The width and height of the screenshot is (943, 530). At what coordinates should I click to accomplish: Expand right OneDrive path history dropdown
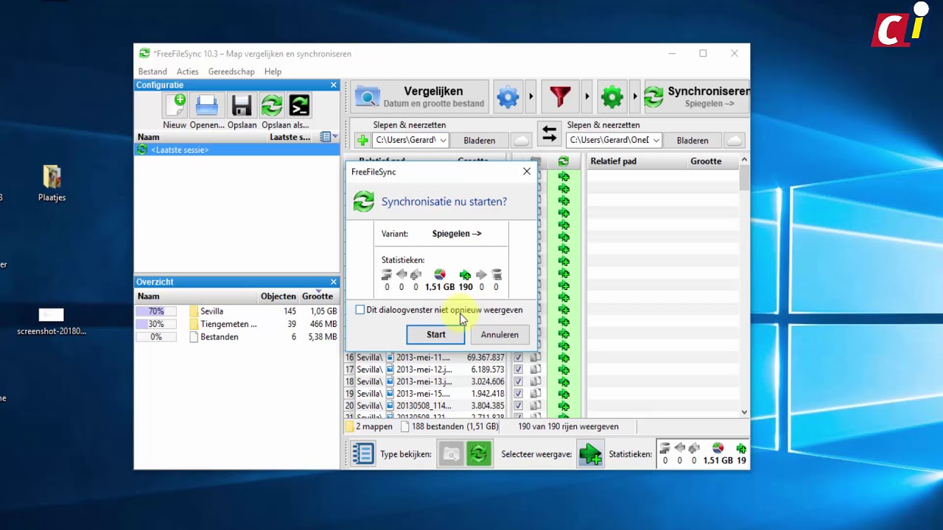(656, 140)
